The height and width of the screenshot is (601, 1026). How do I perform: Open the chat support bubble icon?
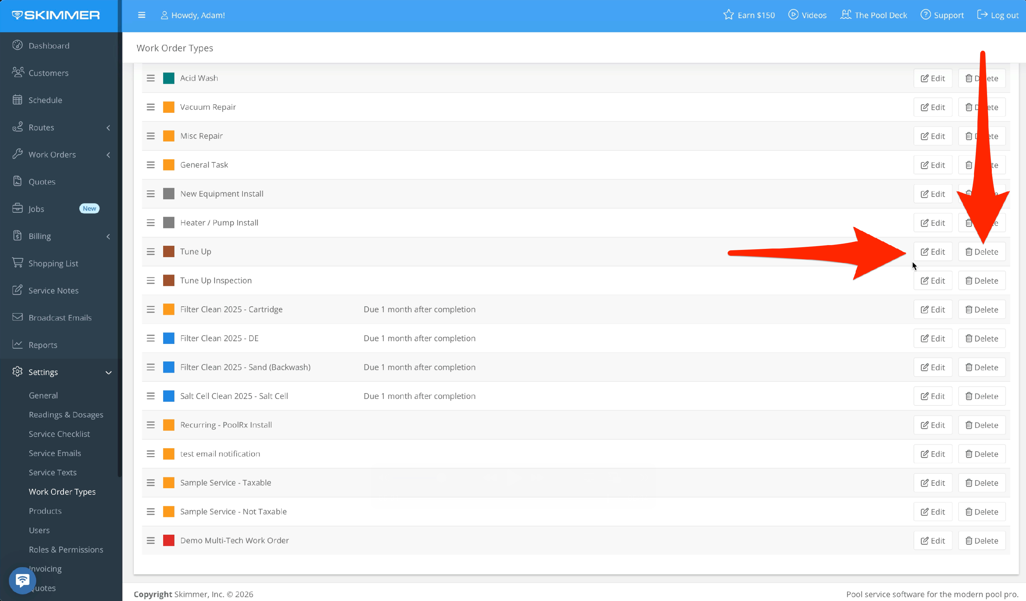22,580
